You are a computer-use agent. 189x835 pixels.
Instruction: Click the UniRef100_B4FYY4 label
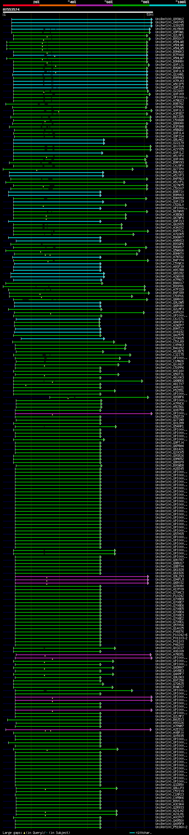pos(170,260)
